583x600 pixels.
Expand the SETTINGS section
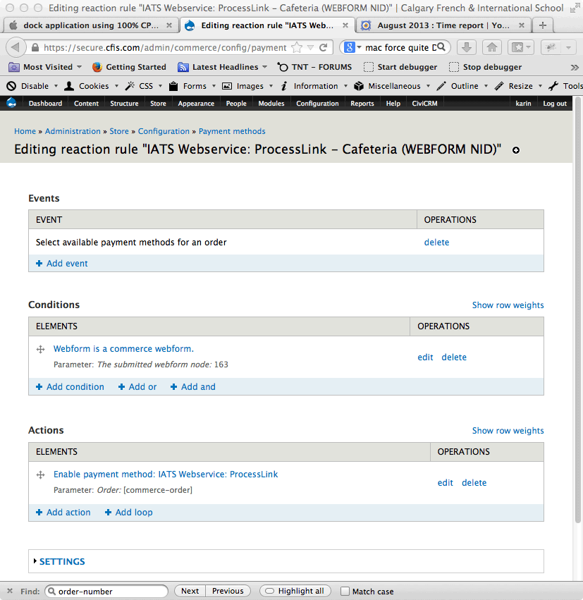pyautogui.click(x=62, y=561)
